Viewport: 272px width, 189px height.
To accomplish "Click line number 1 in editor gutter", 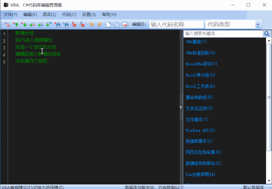I will (x=4, y=34).
